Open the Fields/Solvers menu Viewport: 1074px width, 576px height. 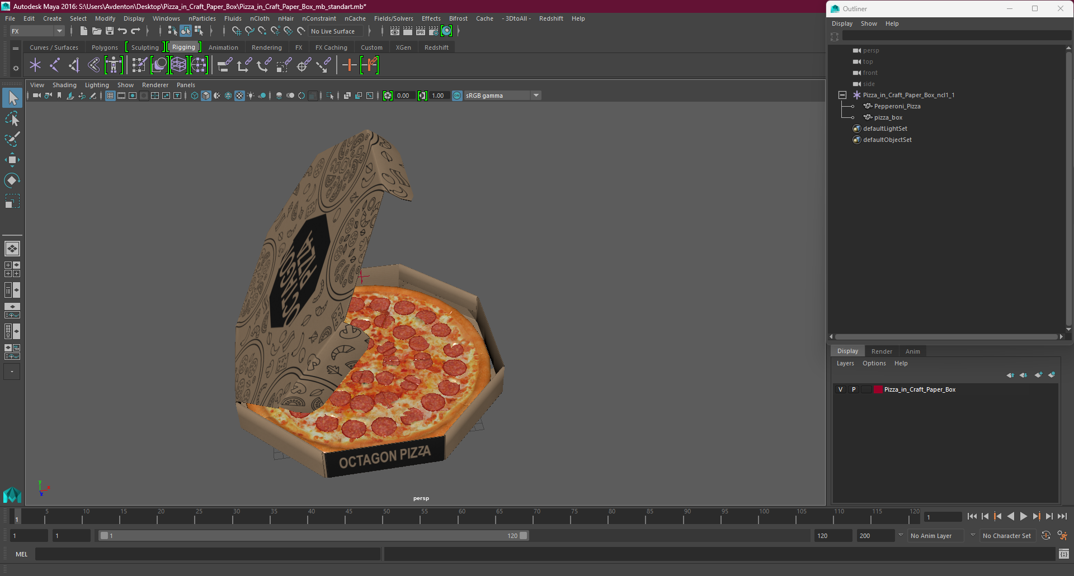click(x=393, y=18)
